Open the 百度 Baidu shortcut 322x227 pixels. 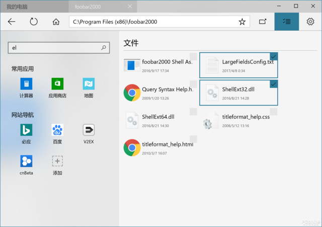[x=57, y=134]
